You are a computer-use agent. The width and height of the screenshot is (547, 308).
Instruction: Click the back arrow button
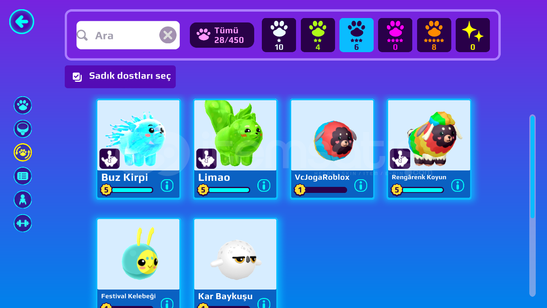22,21
